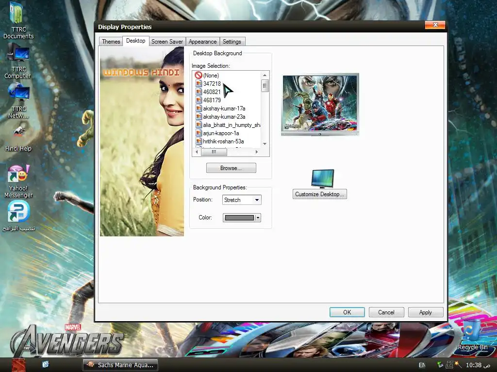Viewport: 497px width, 372px height.
Task: Open the Arabic-labeled programs installer icon
Action: point(18,217)
